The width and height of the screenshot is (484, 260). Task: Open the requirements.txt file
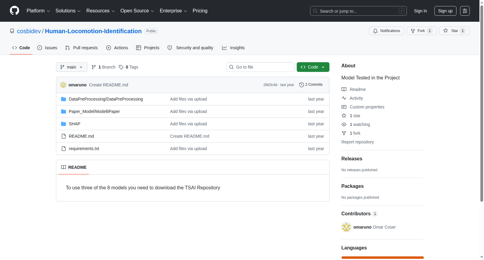pos(84,149)
